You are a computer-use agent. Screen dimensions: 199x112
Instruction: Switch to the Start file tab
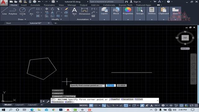coord(8,23)
